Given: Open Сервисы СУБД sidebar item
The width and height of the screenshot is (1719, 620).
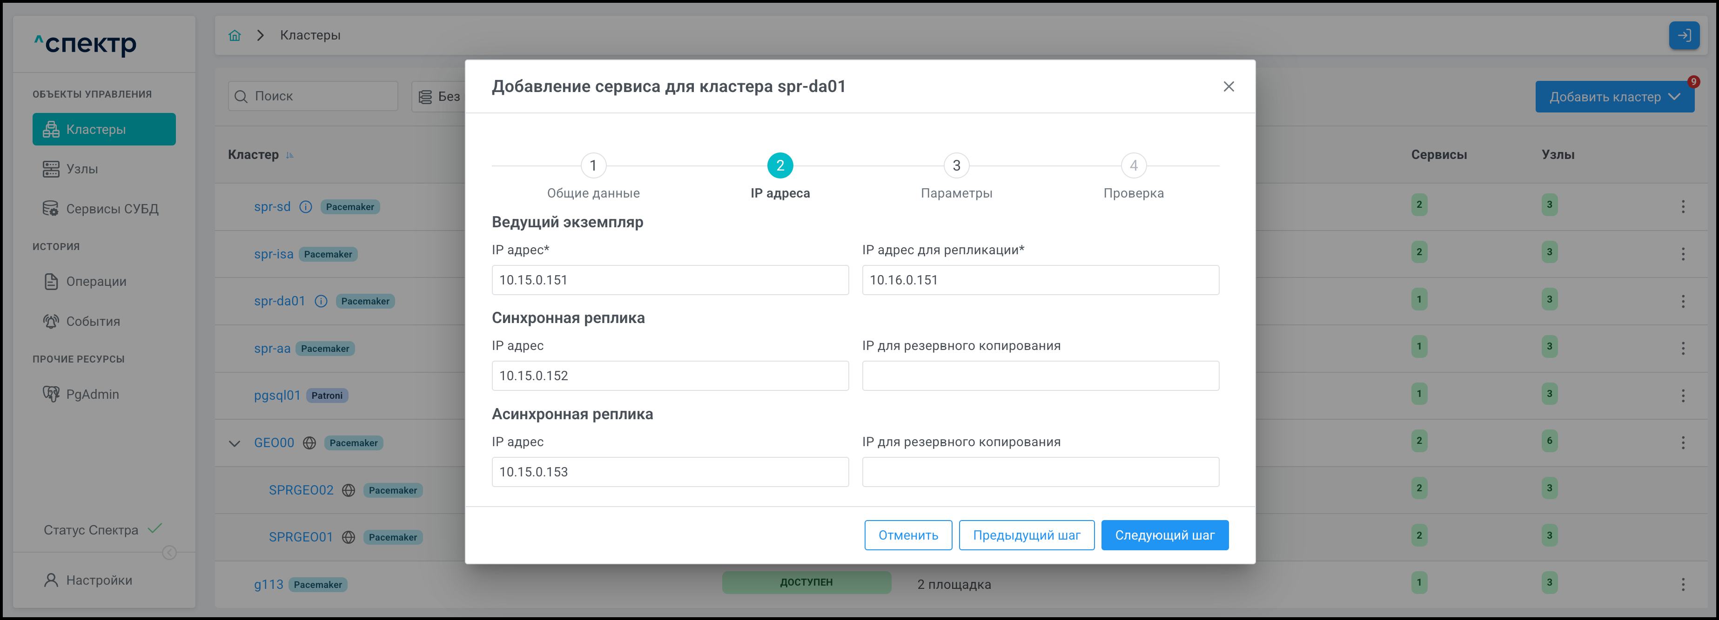Looking at the screenshot, I should click(111, 209).
